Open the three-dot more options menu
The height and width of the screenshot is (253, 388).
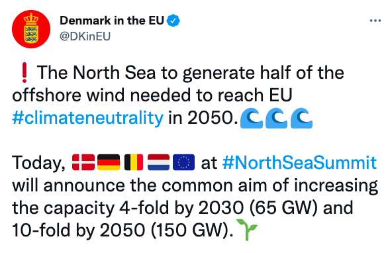coord(375,21)
